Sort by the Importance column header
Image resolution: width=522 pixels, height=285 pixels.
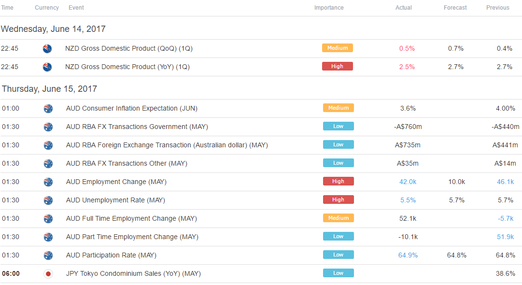point(329,8)
